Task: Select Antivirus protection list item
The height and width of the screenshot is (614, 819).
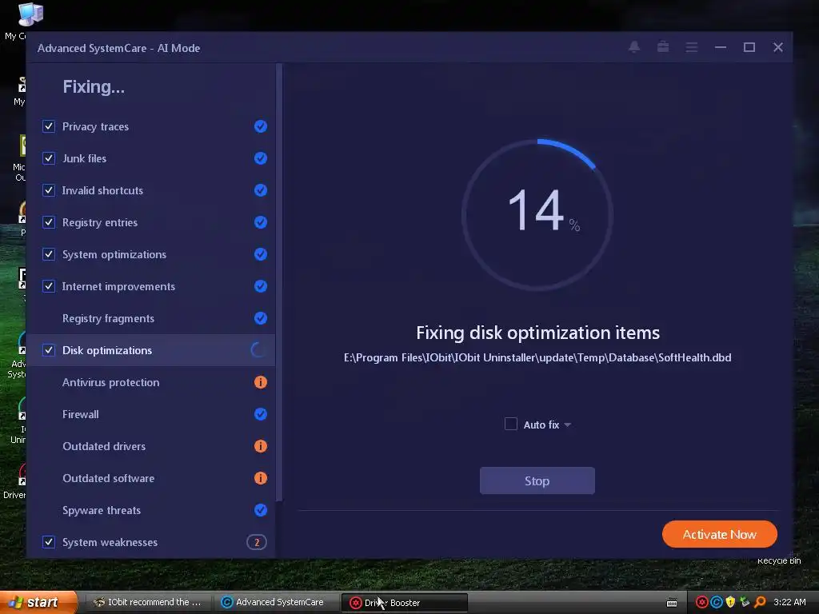Action: click(x=151, y=382)
